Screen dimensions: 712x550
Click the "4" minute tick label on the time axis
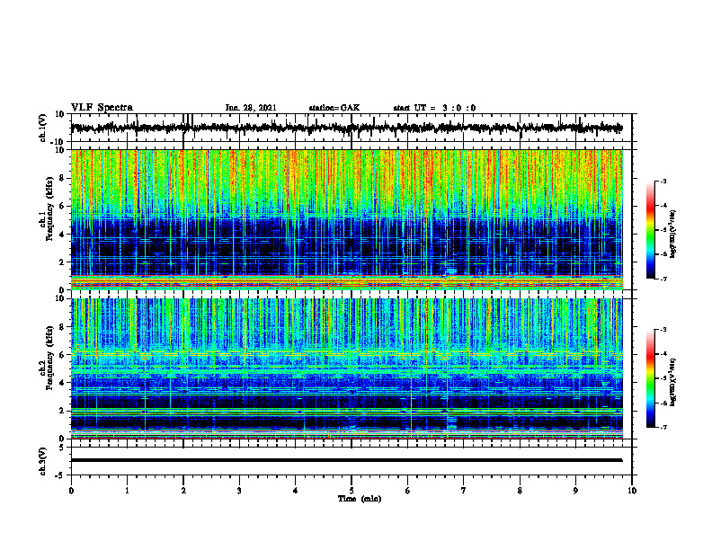coord(296,491)
